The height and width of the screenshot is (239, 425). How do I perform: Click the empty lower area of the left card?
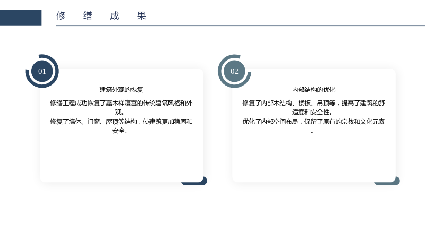(x=121, y=157)
